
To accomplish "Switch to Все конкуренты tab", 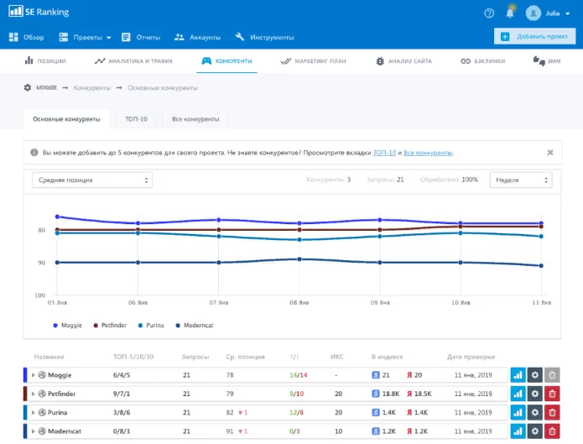I will [195, 119].
